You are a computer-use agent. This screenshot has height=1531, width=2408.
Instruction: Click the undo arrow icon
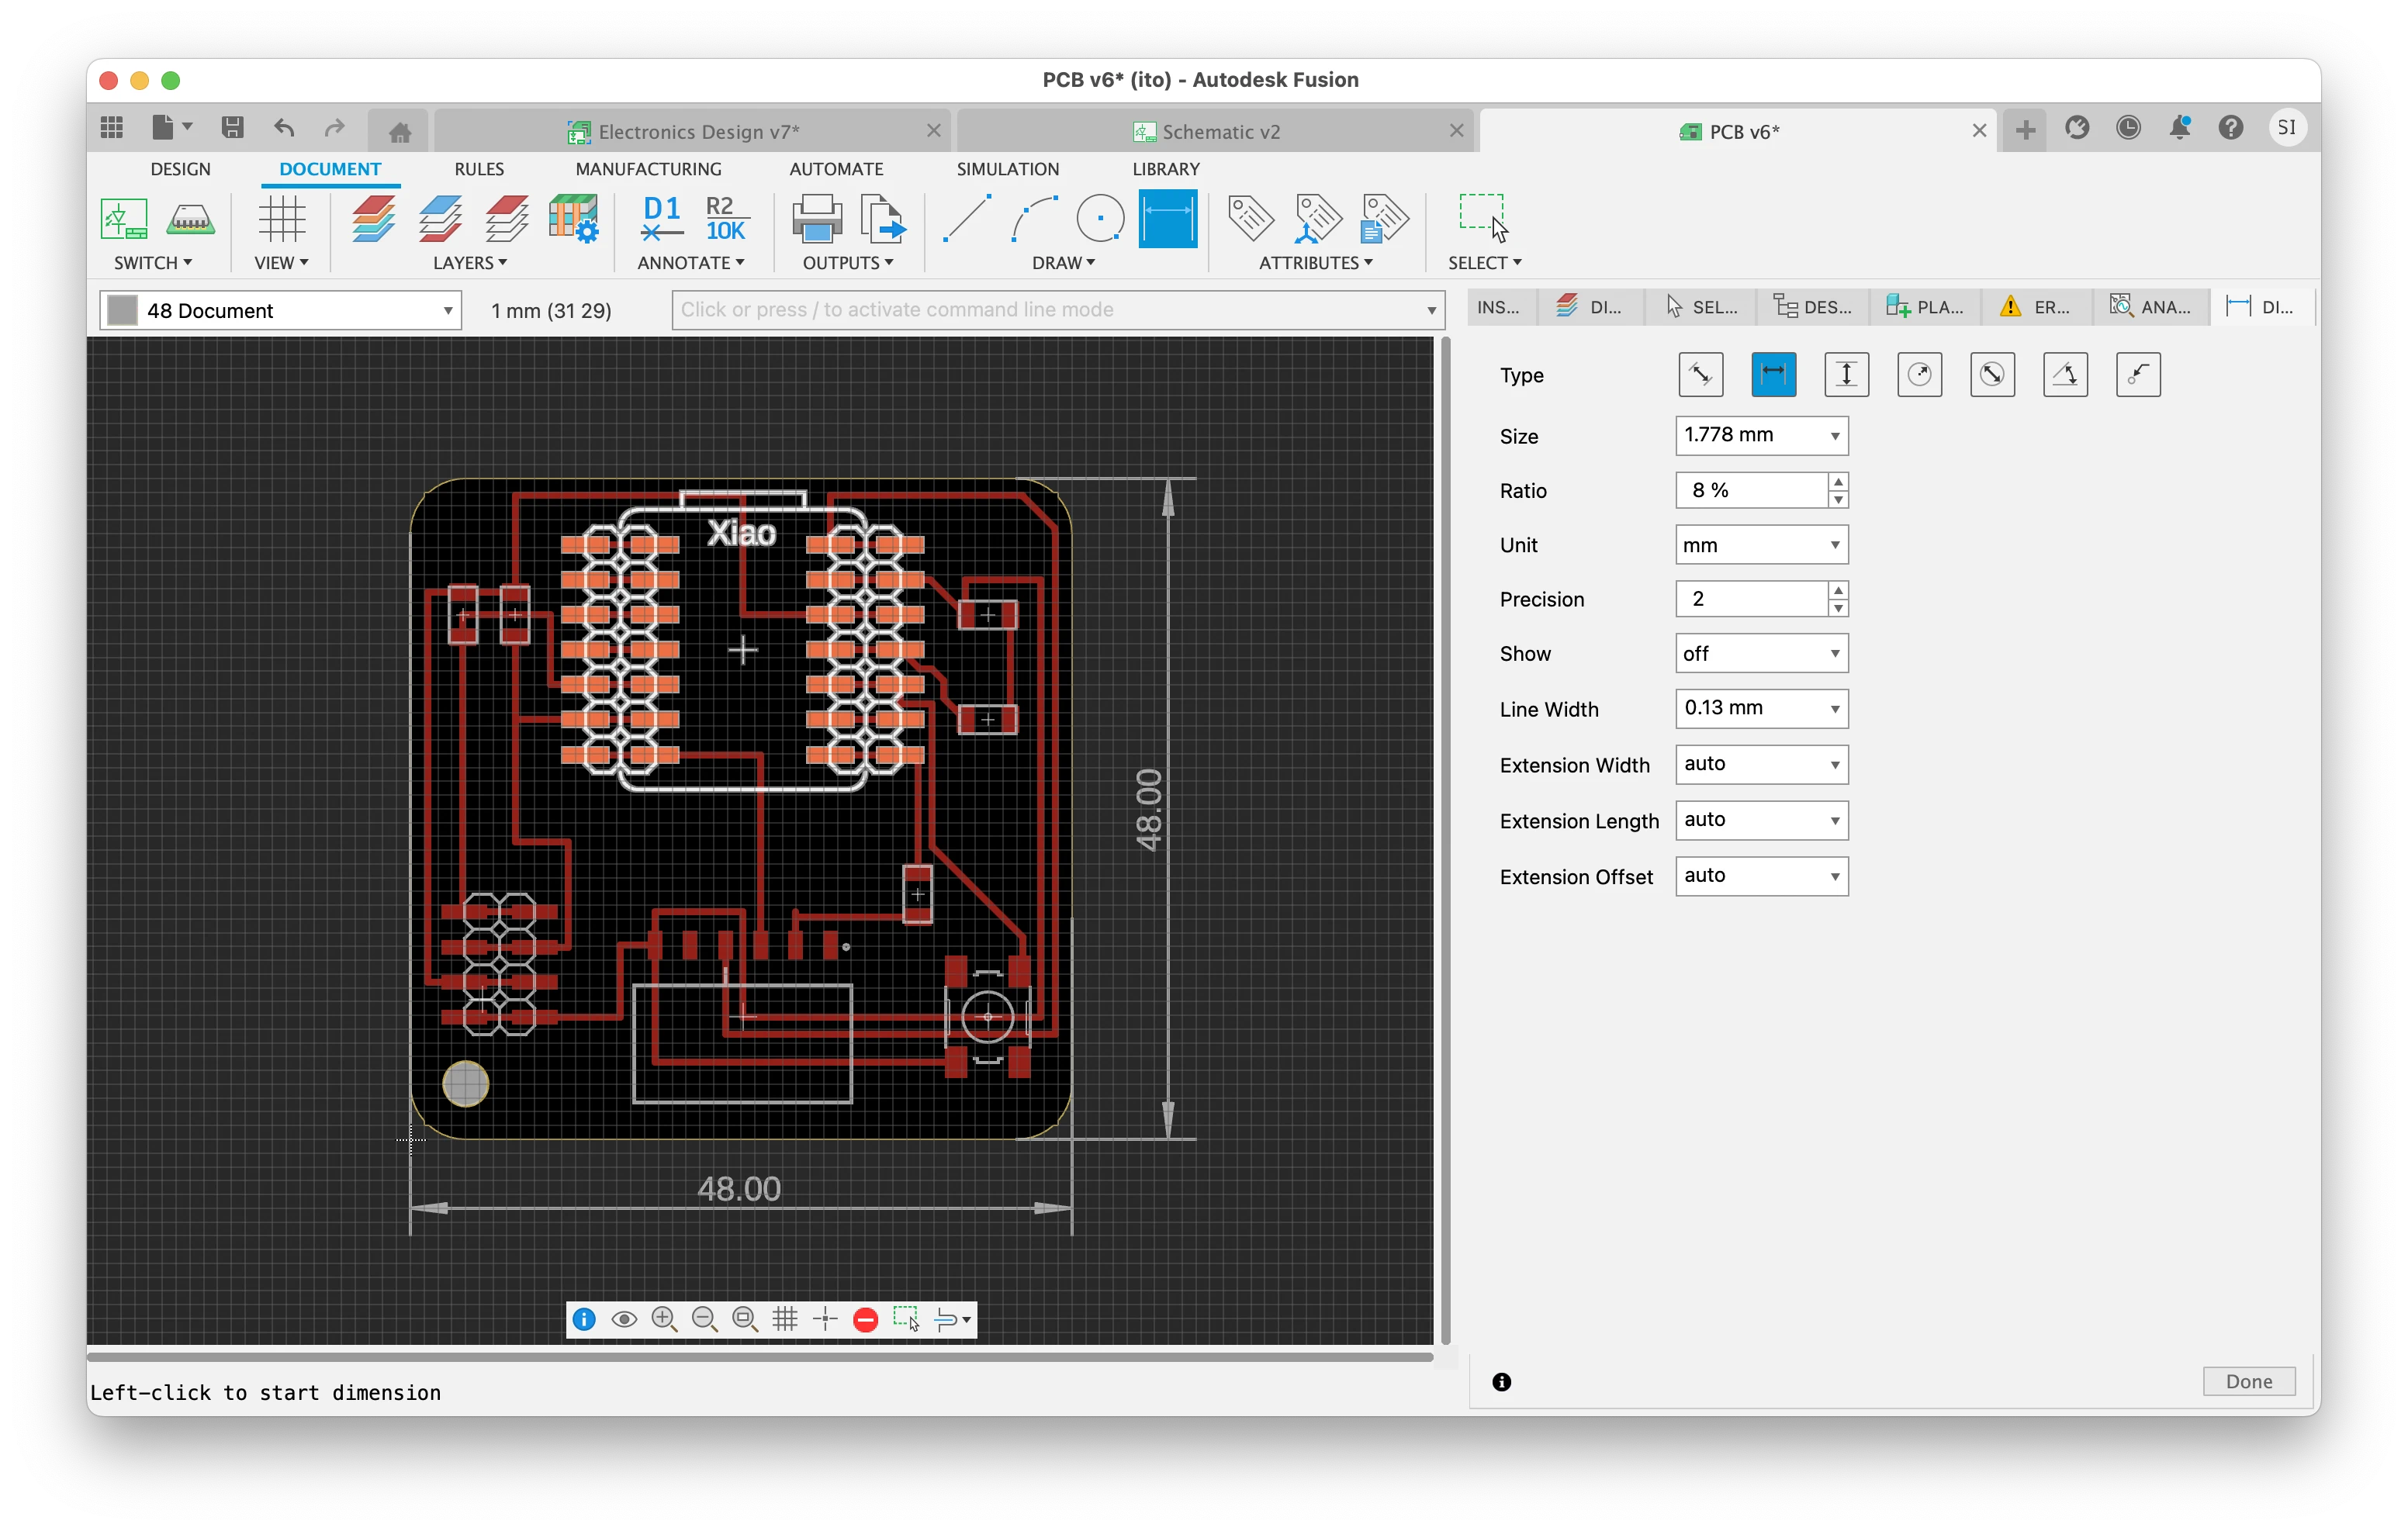coord(284,128)
